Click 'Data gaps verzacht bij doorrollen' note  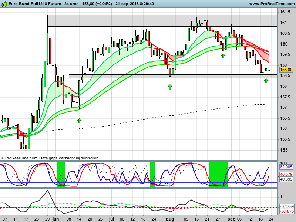[x=69, y=158]
